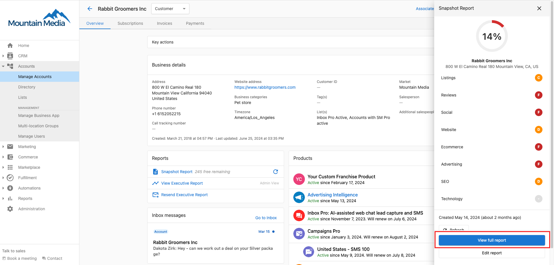The width and height of the screenshot is (554, 265).
Task: Click the Mountain Media logo
Action: point(39,18)
